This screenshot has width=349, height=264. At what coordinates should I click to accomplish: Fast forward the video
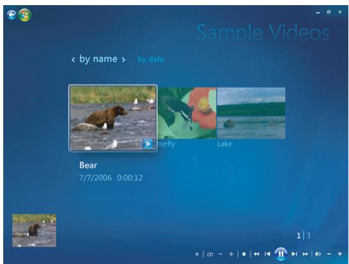305,254
